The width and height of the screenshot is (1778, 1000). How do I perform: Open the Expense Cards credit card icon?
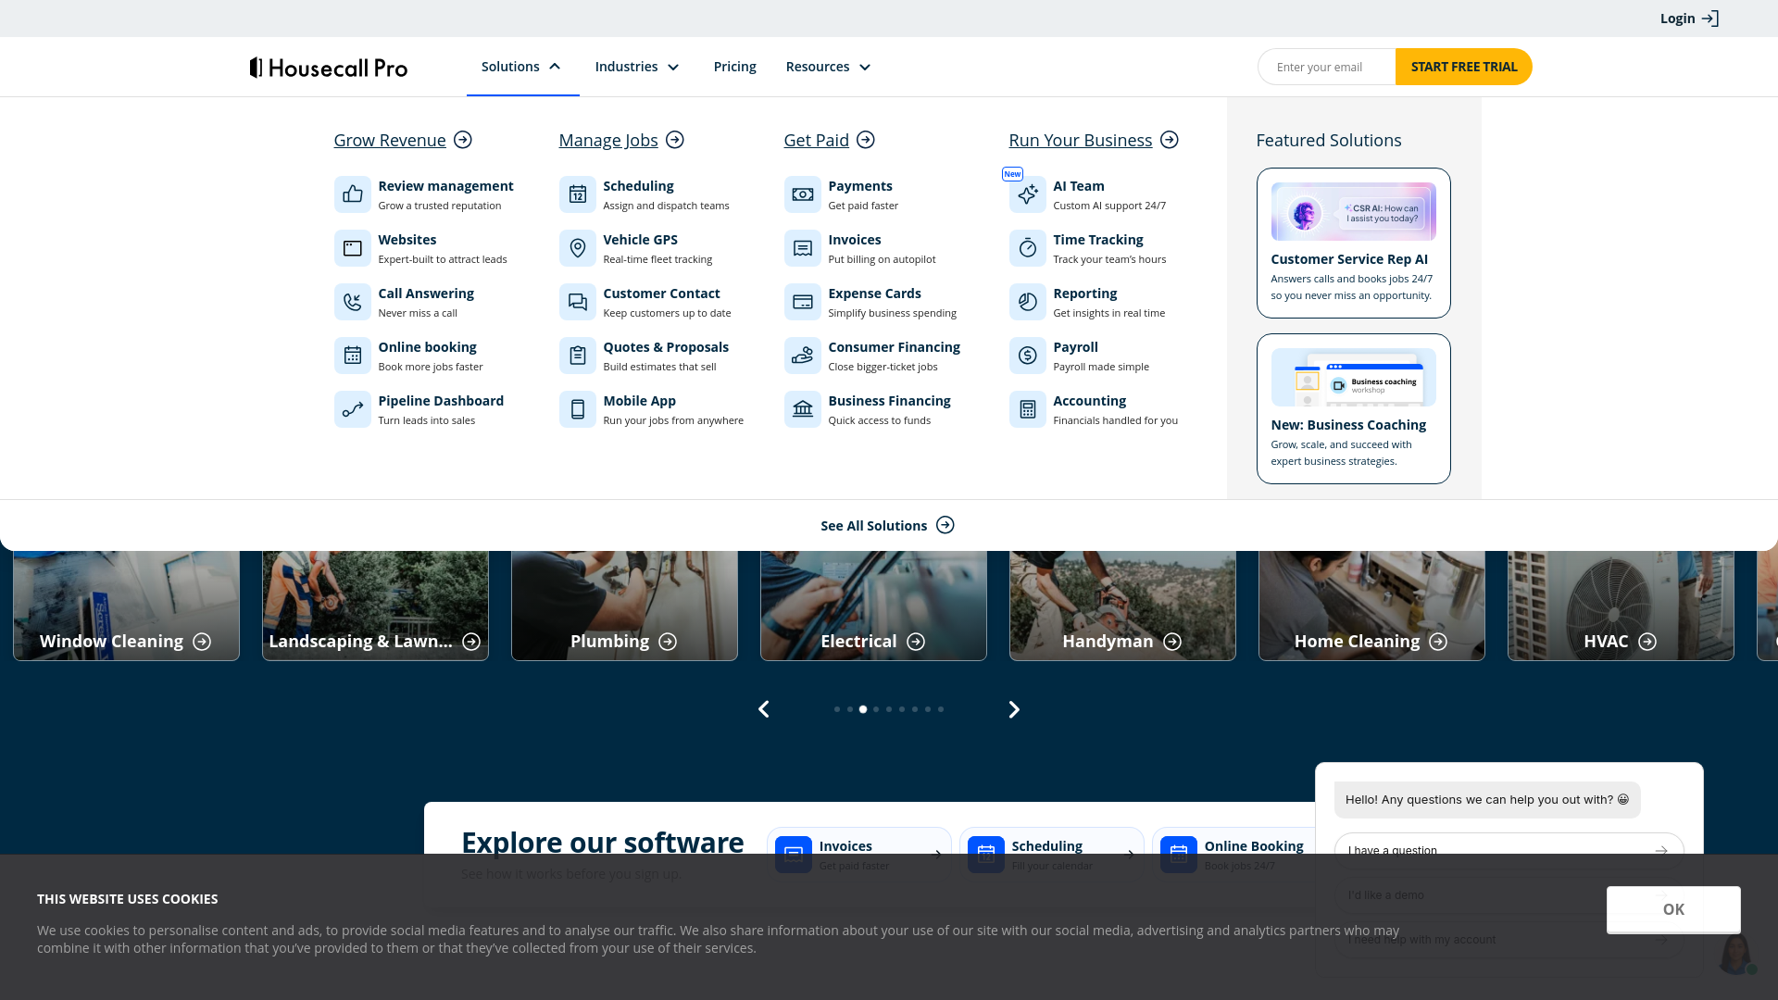point(803,302)
